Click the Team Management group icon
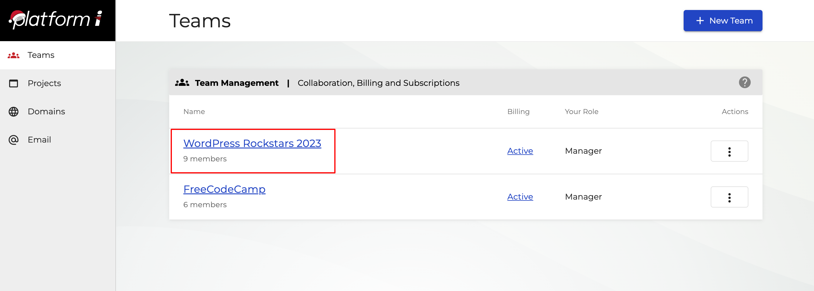 (182, 83)
